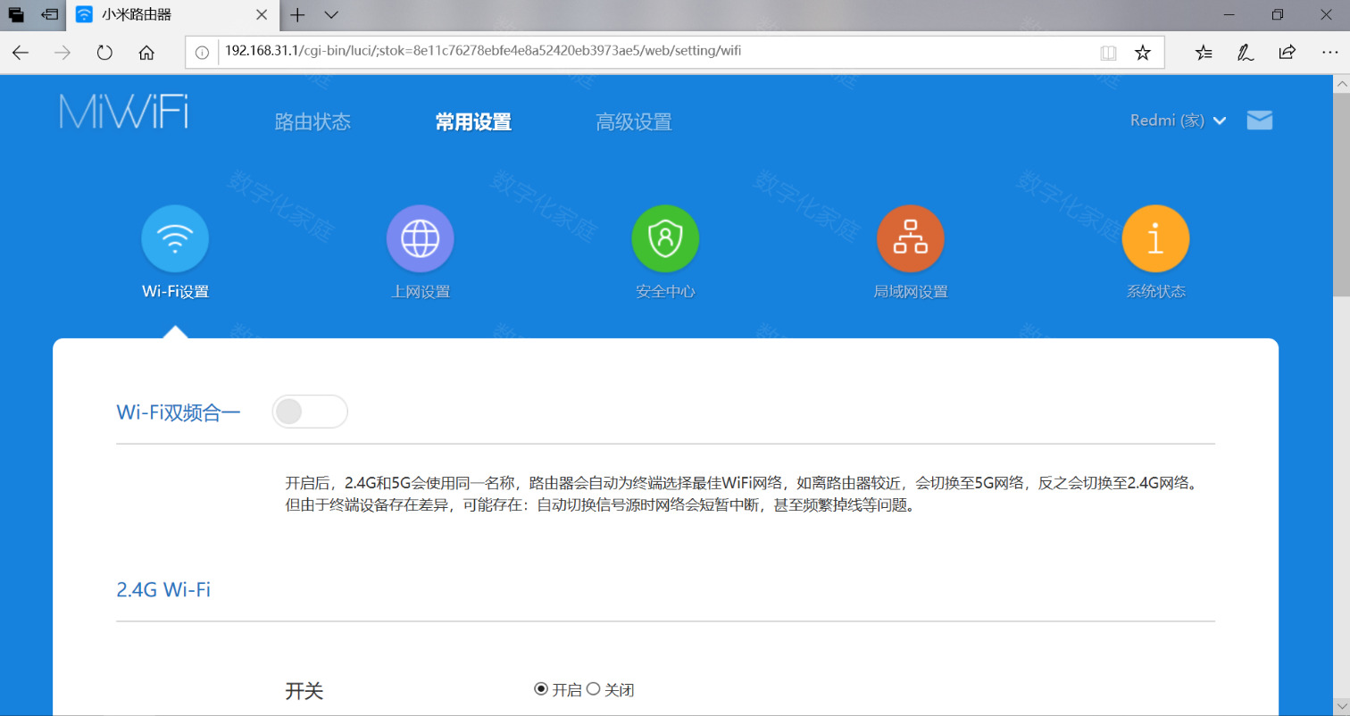This screenshot has width=1350, height=716.
Task: Open the favorites hub icon
Action: pos(1204,53)
